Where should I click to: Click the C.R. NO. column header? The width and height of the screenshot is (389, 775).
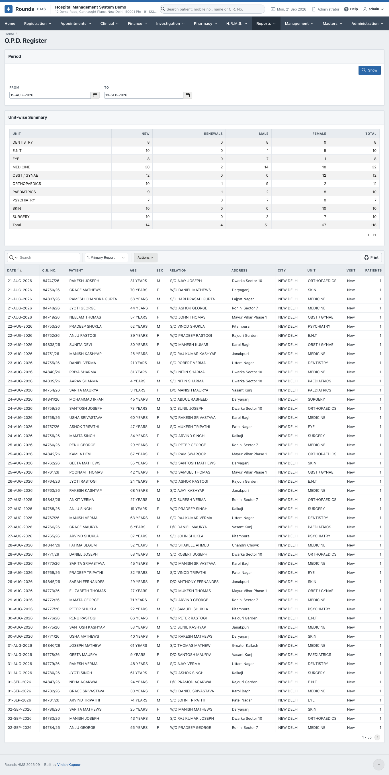coord(49,270)
